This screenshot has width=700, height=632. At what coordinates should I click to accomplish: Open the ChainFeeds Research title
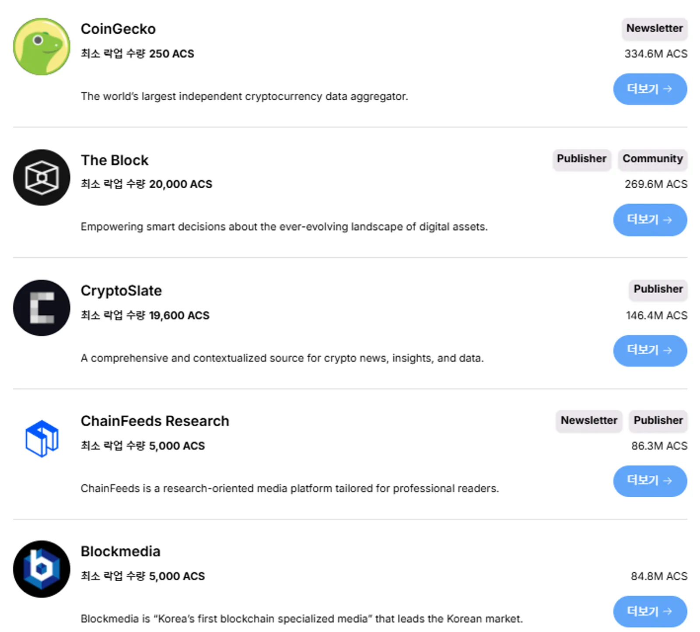[155, 421]
